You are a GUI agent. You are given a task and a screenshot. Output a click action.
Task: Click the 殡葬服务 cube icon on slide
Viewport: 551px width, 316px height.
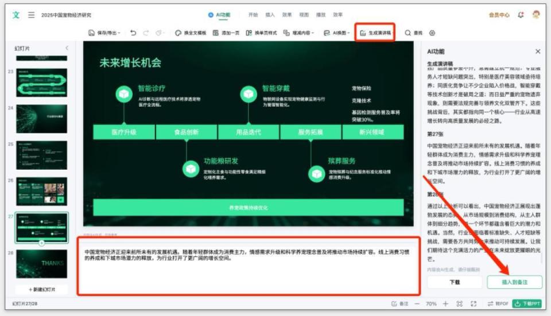pos(317,174)
